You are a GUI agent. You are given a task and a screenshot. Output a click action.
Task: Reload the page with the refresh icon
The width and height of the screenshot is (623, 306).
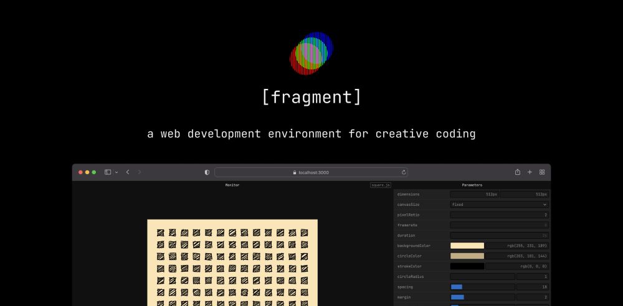404,172
